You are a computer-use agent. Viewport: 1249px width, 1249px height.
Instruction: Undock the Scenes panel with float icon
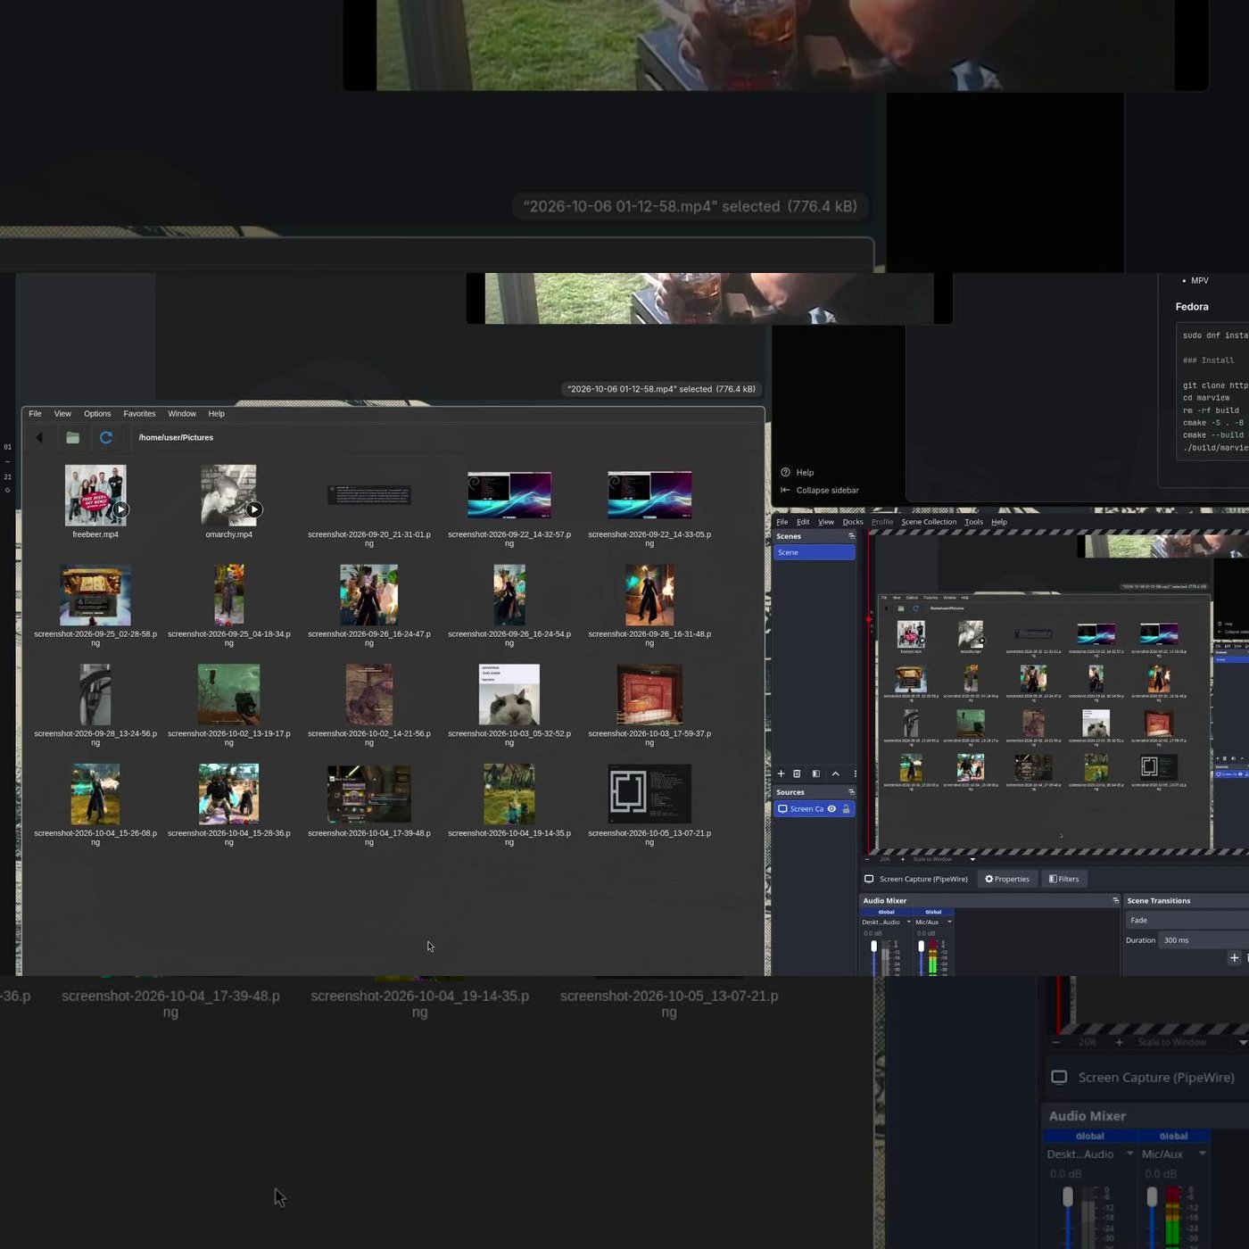click(x=851, y=536)
